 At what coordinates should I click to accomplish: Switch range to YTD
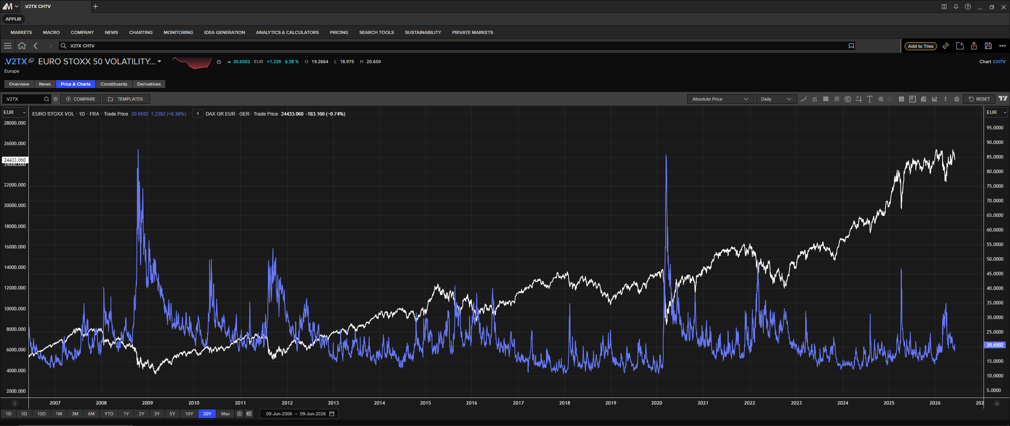tap(109, 413)
